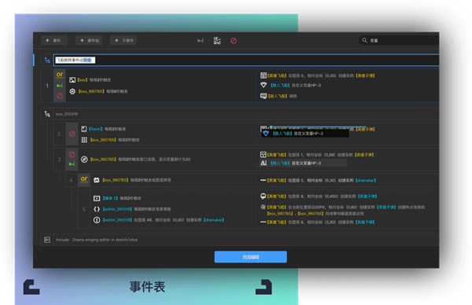This screenshot has width=472, height=305.
Task: Click the curly braces icon in row 5
Action: point(97,209)
